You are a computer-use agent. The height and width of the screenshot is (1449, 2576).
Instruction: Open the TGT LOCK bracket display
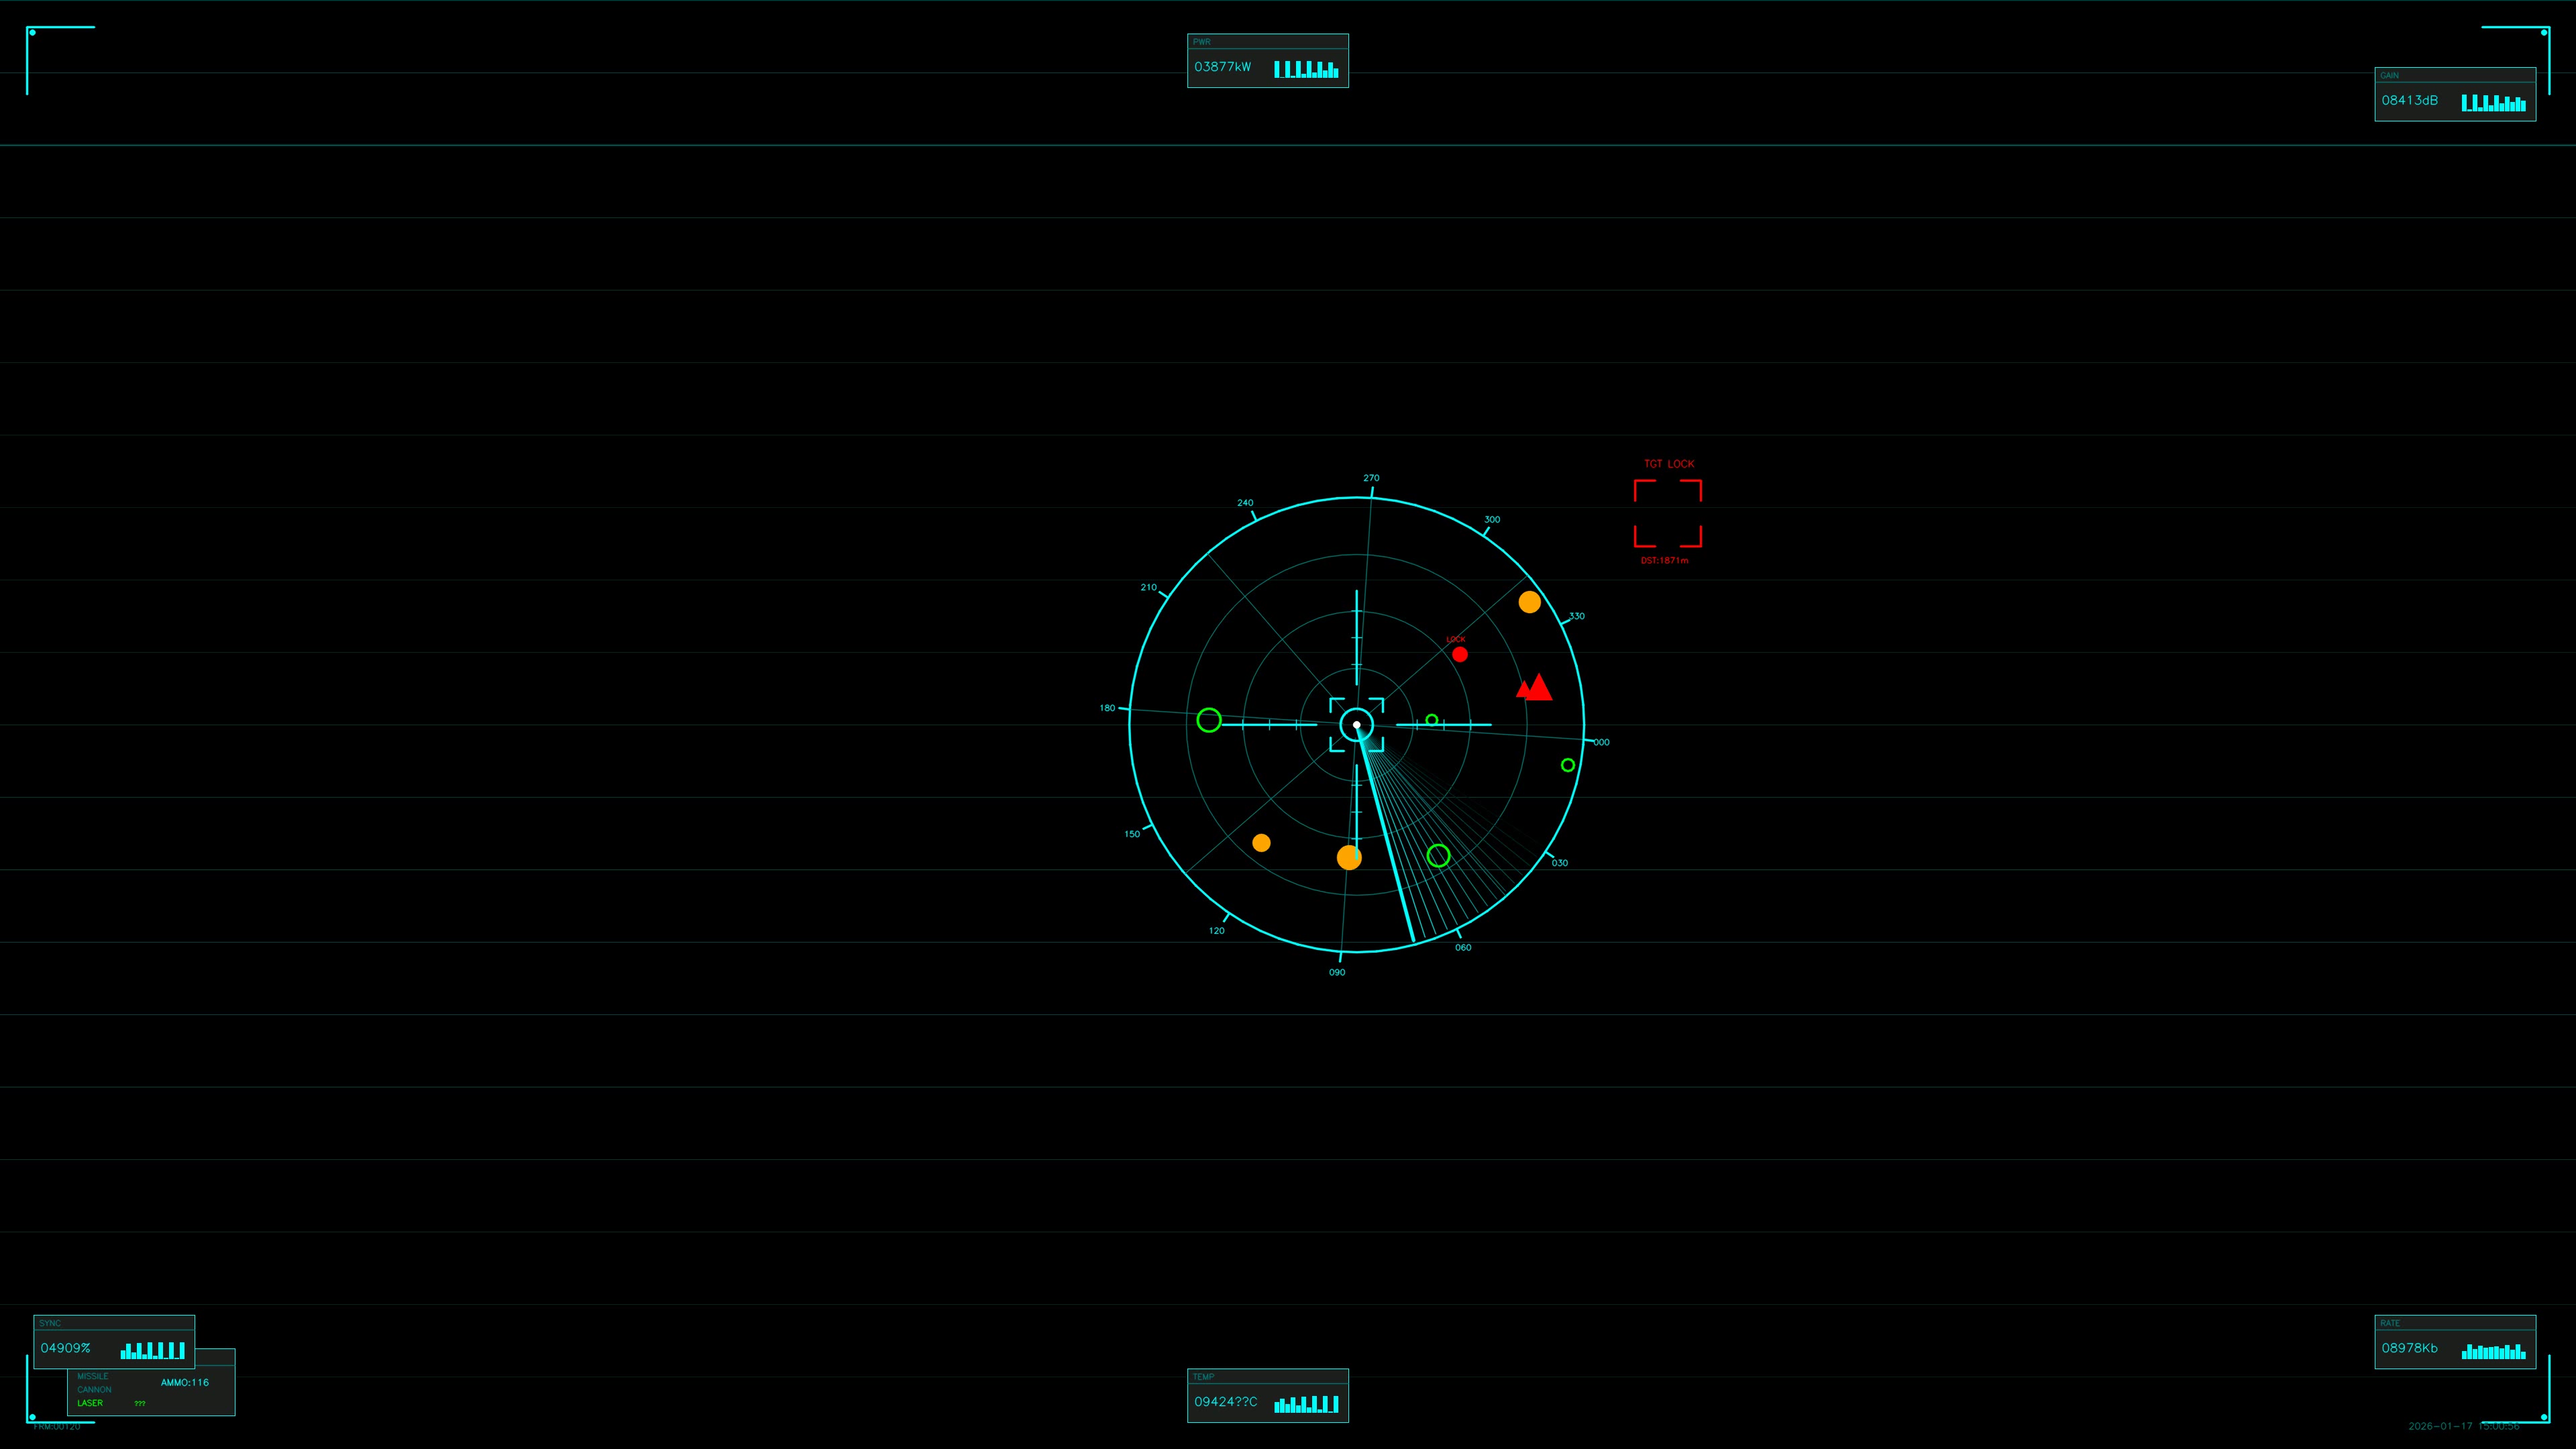click(x=1667, y=513)
